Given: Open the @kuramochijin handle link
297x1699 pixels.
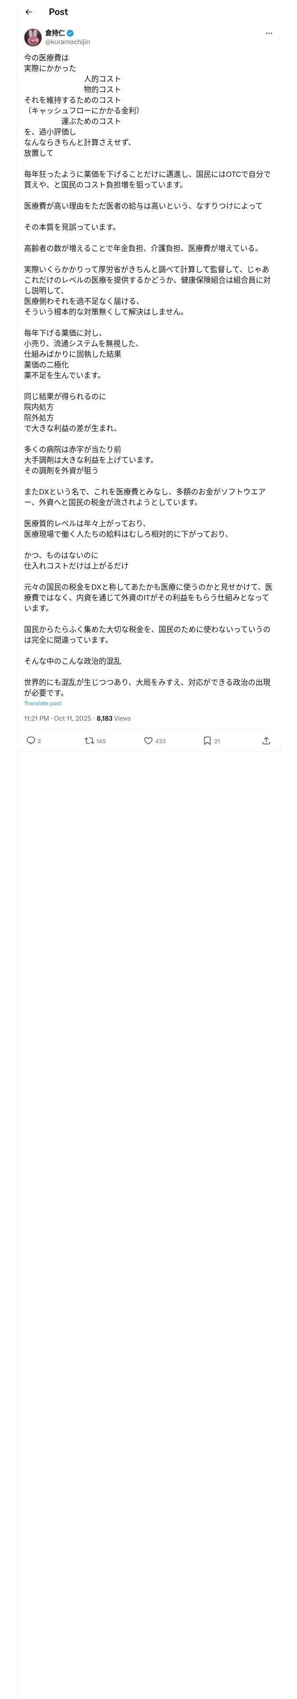Looking at the screenshot, I should tap(67, 41).
